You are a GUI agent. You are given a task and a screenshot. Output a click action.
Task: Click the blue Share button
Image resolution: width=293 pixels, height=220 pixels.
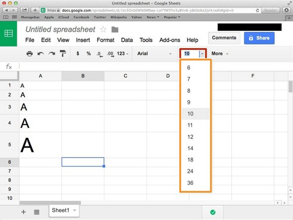point(259,38)
